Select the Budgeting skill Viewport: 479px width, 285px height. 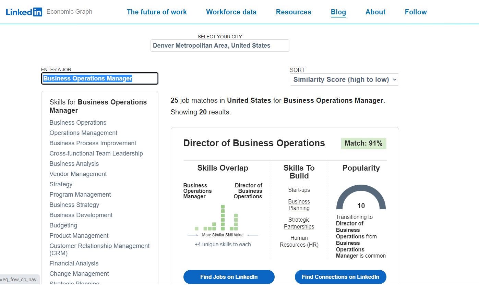(63, 225)
